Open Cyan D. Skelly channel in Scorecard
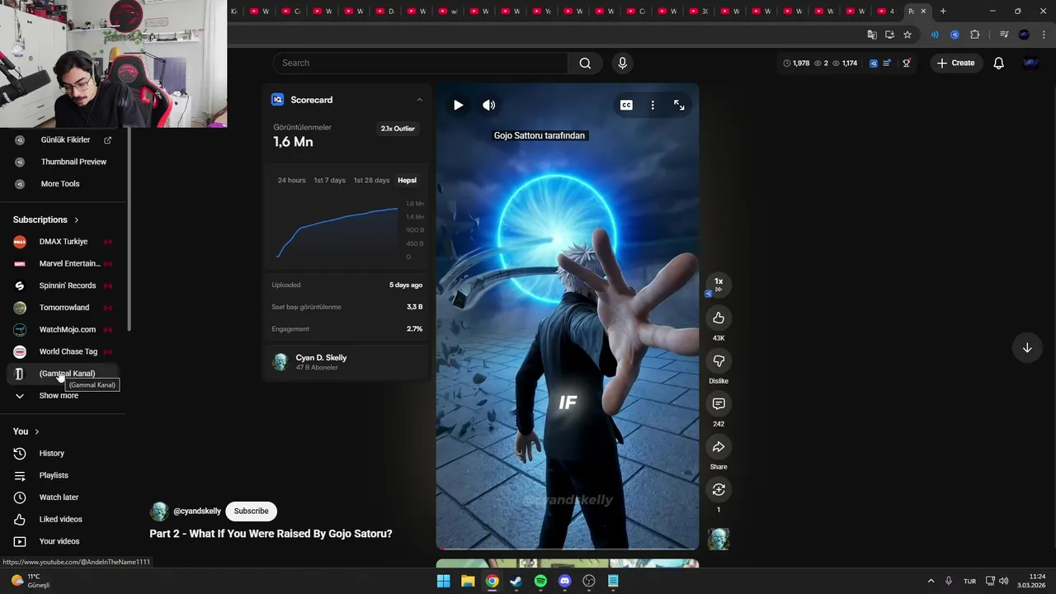Image resolution: width=1056 pixels, height=594 pixels. click(x=321, y=357)
